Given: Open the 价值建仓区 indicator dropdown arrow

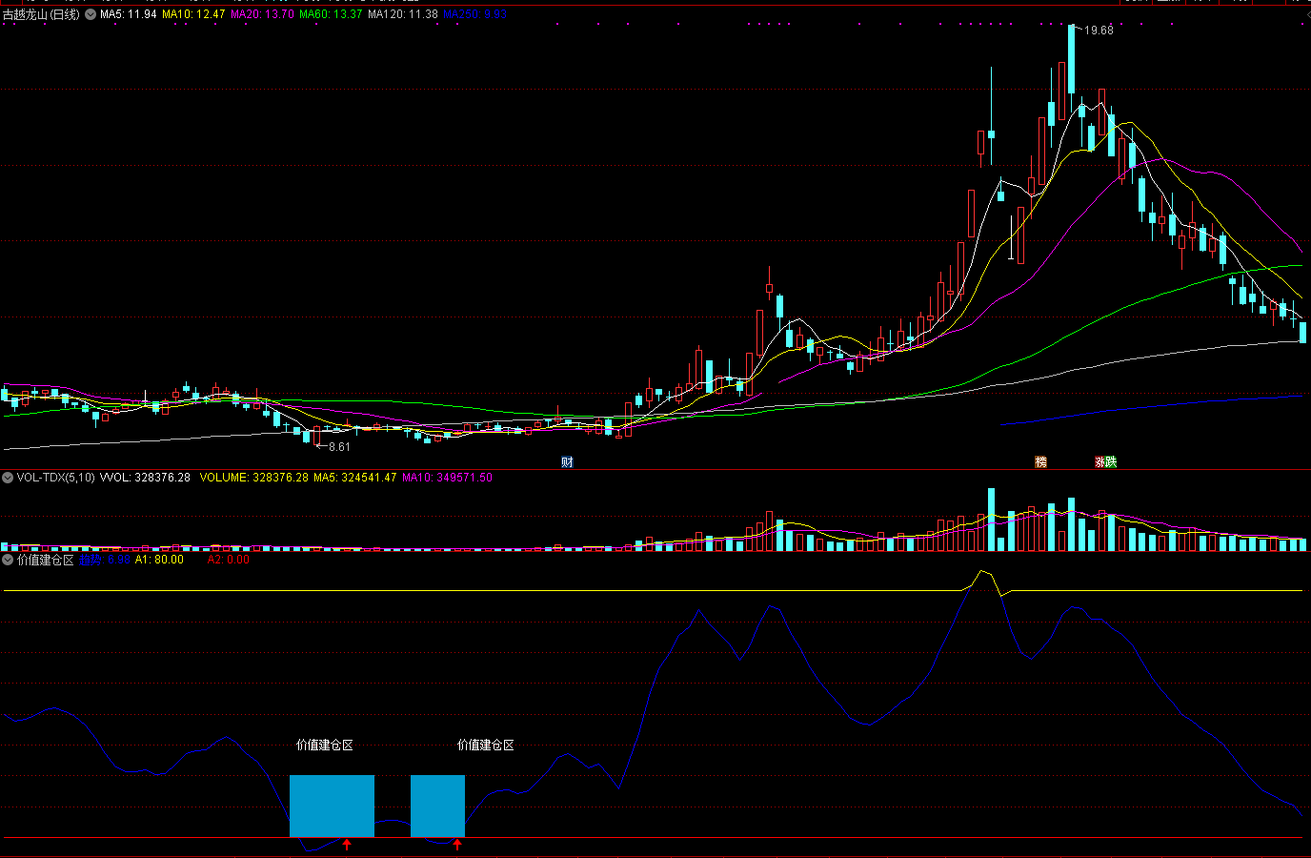Looking at the screenshot, I should click(8, 561).
